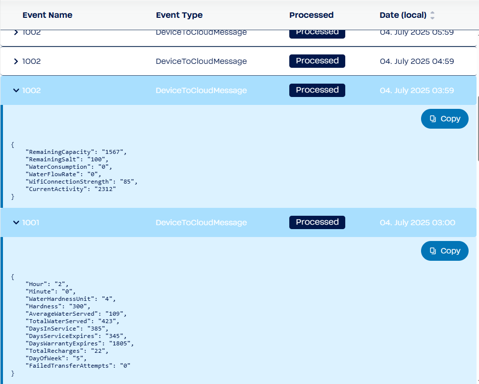Click the Date (local) column header

coord(403,15)
